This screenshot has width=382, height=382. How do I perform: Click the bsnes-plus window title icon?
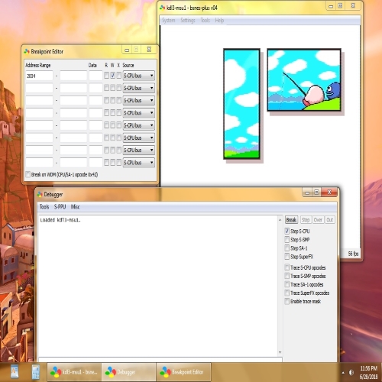[x=162, y=8]
